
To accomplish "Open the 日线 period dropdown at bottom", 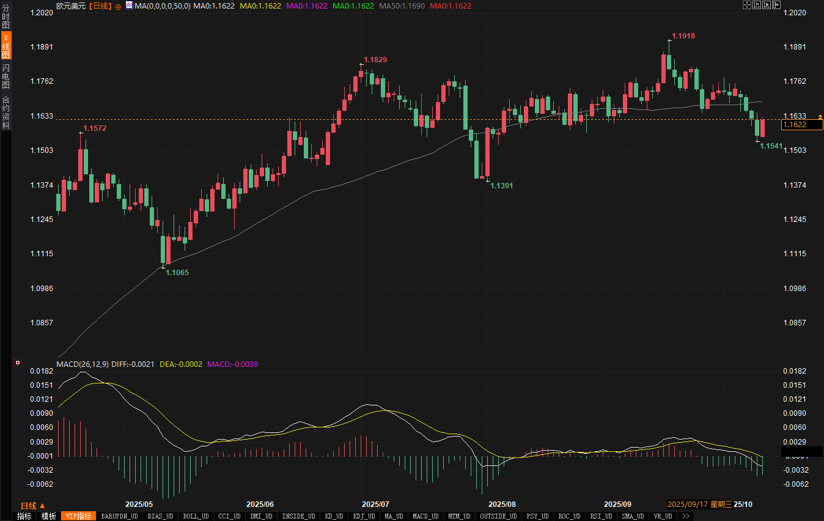I will pyautogui.click(x=33, y=506).
